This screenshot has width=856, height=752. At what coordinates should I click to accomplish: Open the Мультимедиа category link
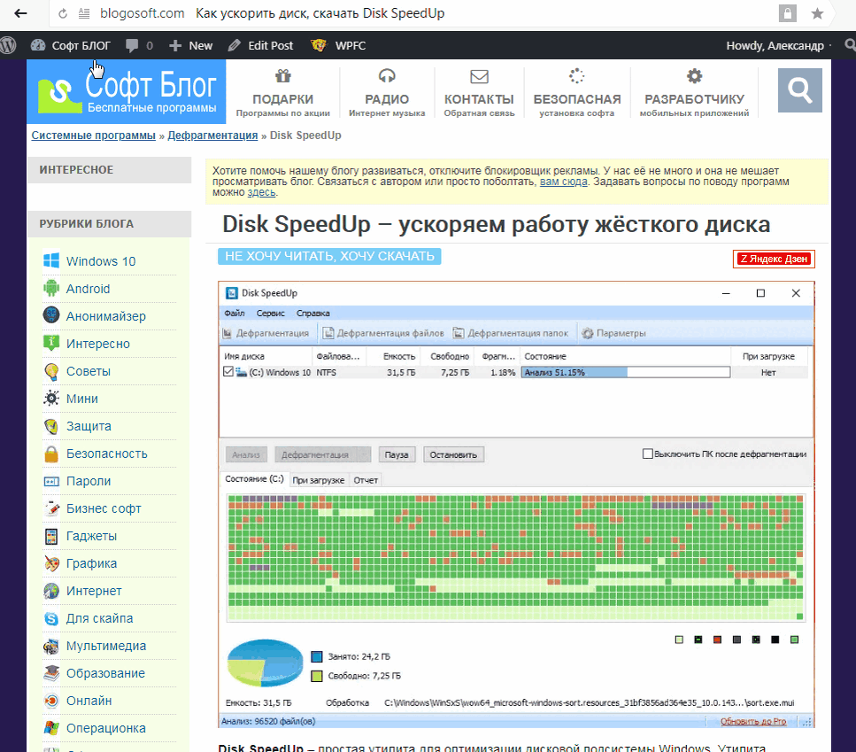106,646
